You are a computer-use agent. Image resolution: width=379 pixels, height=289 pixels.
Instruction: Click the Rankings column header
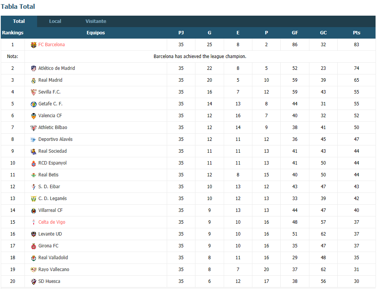(13, 32)
